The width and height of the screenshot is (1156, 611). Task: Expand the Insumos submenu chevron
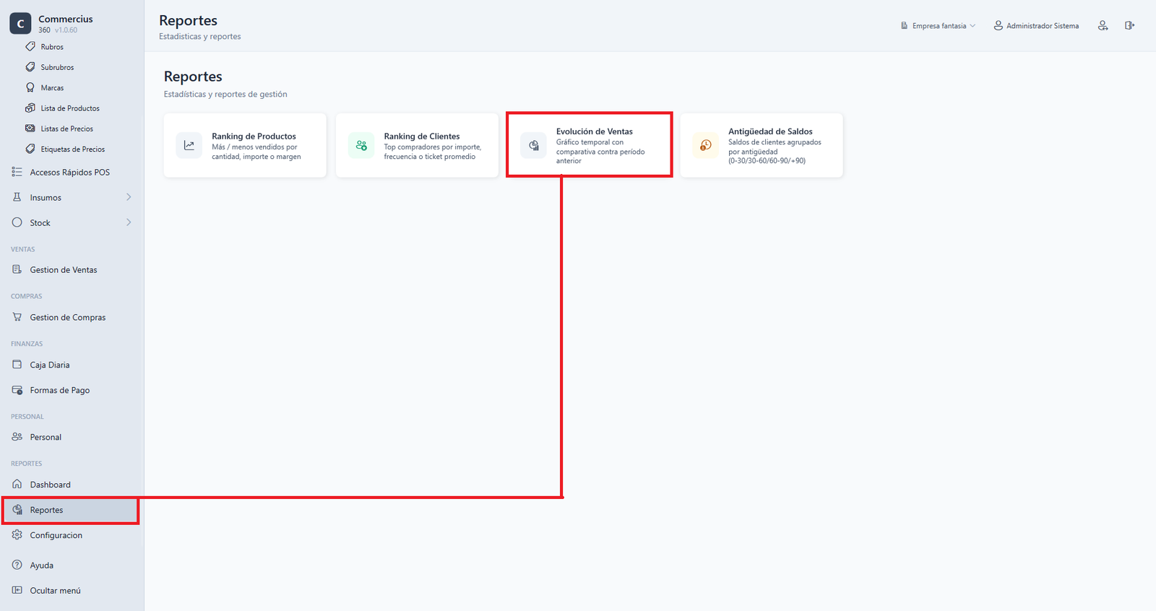pyautogui.click(x=129, y=197)
